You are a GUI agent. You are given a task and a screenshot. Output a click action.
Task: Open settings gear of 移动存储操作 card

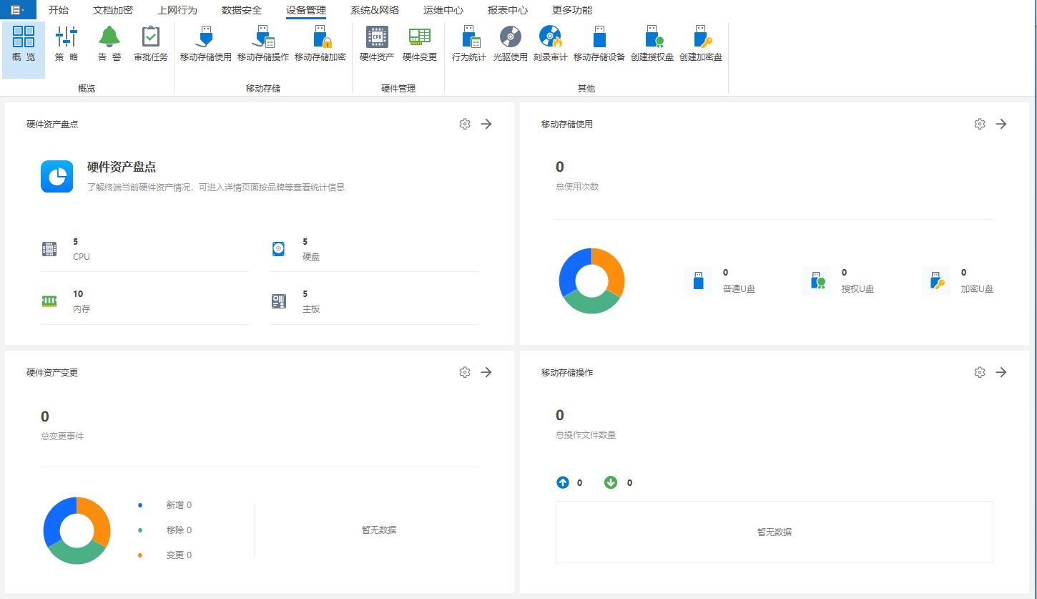point(980,372)
